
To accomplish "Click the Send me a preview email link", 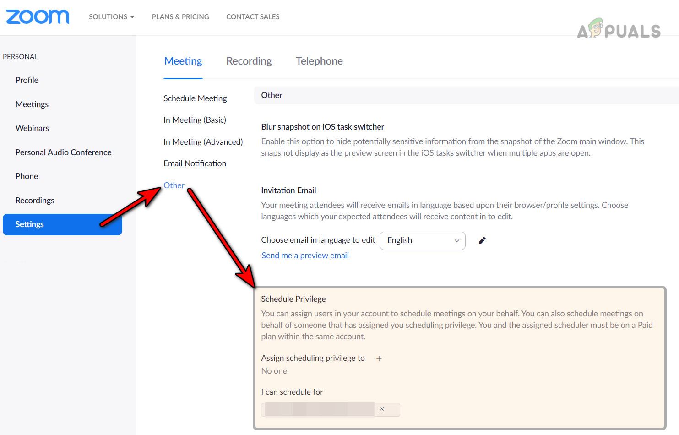I will [304, 255].
